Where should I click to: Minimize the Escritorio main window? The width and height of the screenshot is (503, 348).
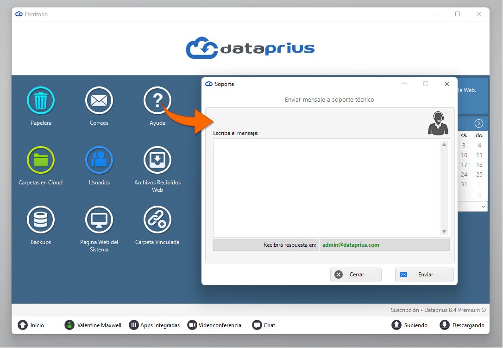[x=437, y=14]
